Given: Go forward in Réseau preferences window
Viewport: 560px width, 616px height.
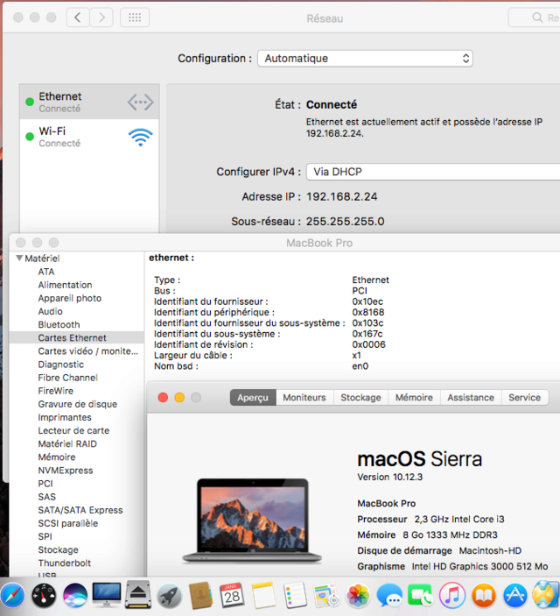Looking at the screenshot, I should click(101, 18).
